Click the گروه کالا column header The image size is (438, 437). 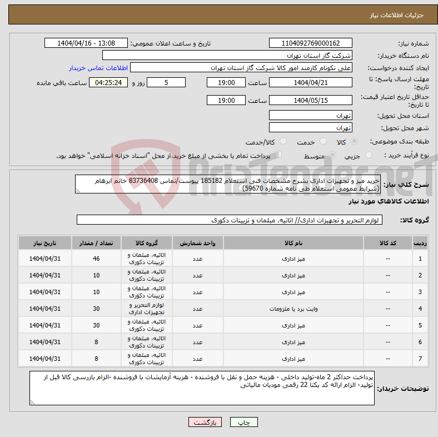pyautogui.click(x=147, y=243)
